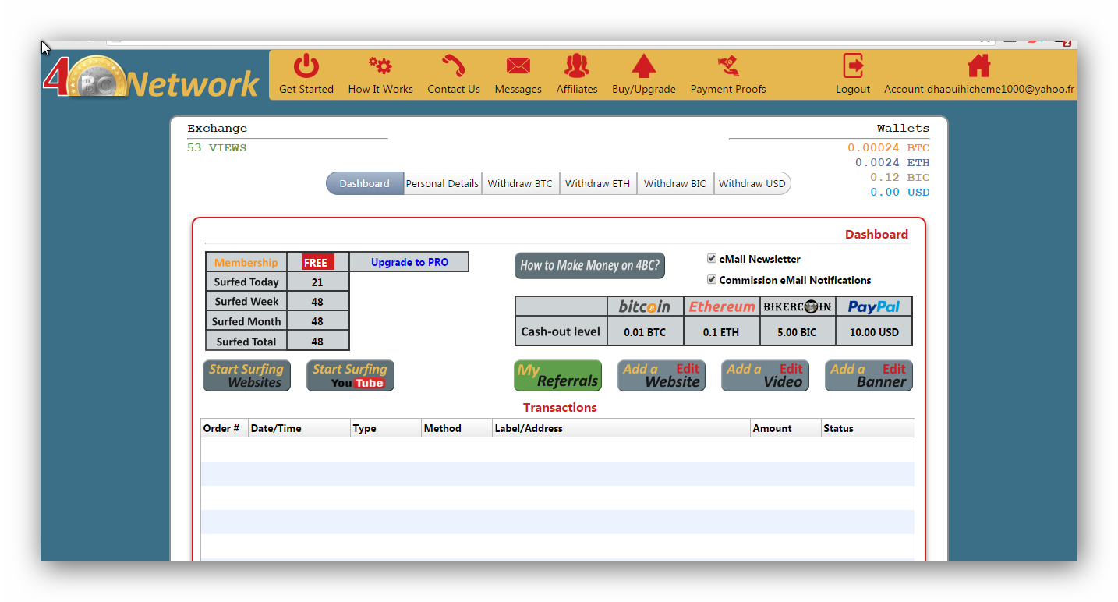Click the 10.00 USD cash-out level cell
The width and height of the screenshot is (1118, 602).
point(874,331)
